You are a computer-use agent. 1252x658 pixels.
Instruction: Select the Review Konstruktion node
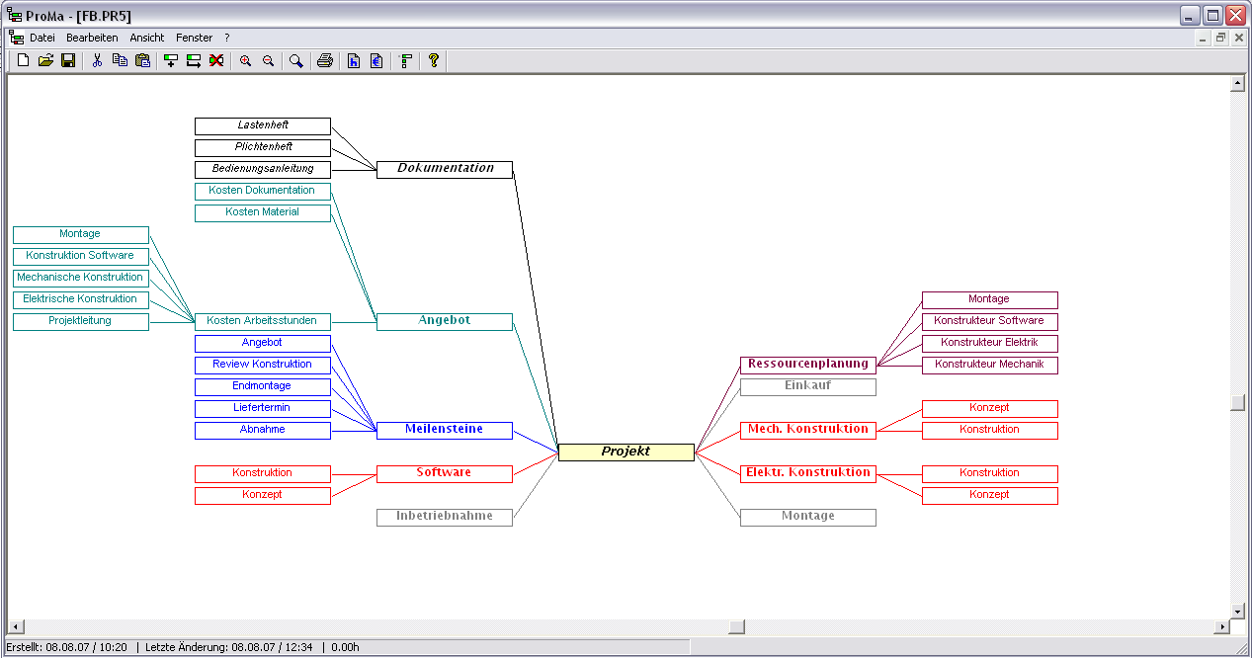263,366
